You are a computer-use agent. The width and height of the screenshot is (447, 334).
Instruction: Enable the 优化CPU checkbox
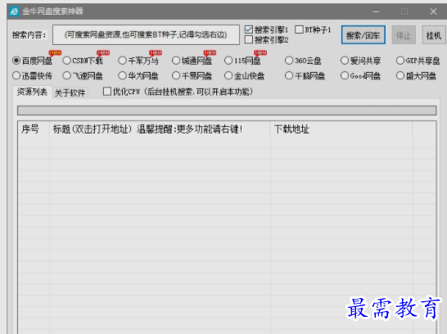point(107,92)
